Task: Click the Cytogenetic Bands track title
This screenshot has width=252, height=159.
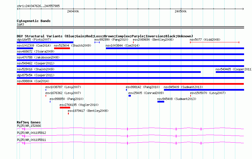Action: pos(34,21)
